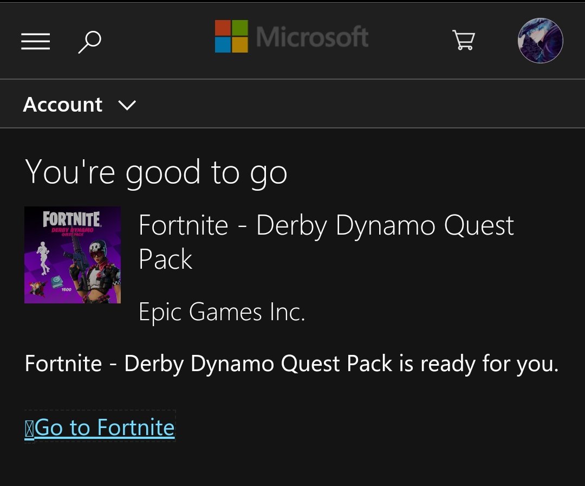The height and width of the screenshot is (486, 585).
Task: Click the Epic Games Inc. publisher text
Action: click(222, 312)
